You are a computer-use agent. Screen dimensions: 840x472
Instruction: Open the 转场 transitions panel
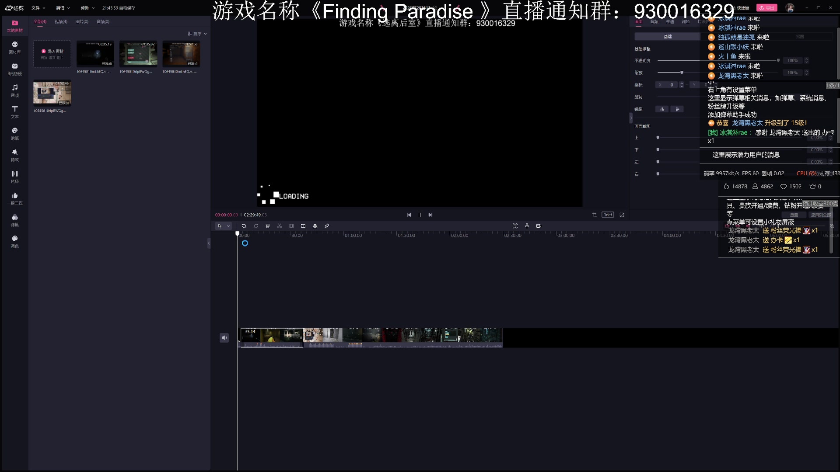[x=15, y=177]
